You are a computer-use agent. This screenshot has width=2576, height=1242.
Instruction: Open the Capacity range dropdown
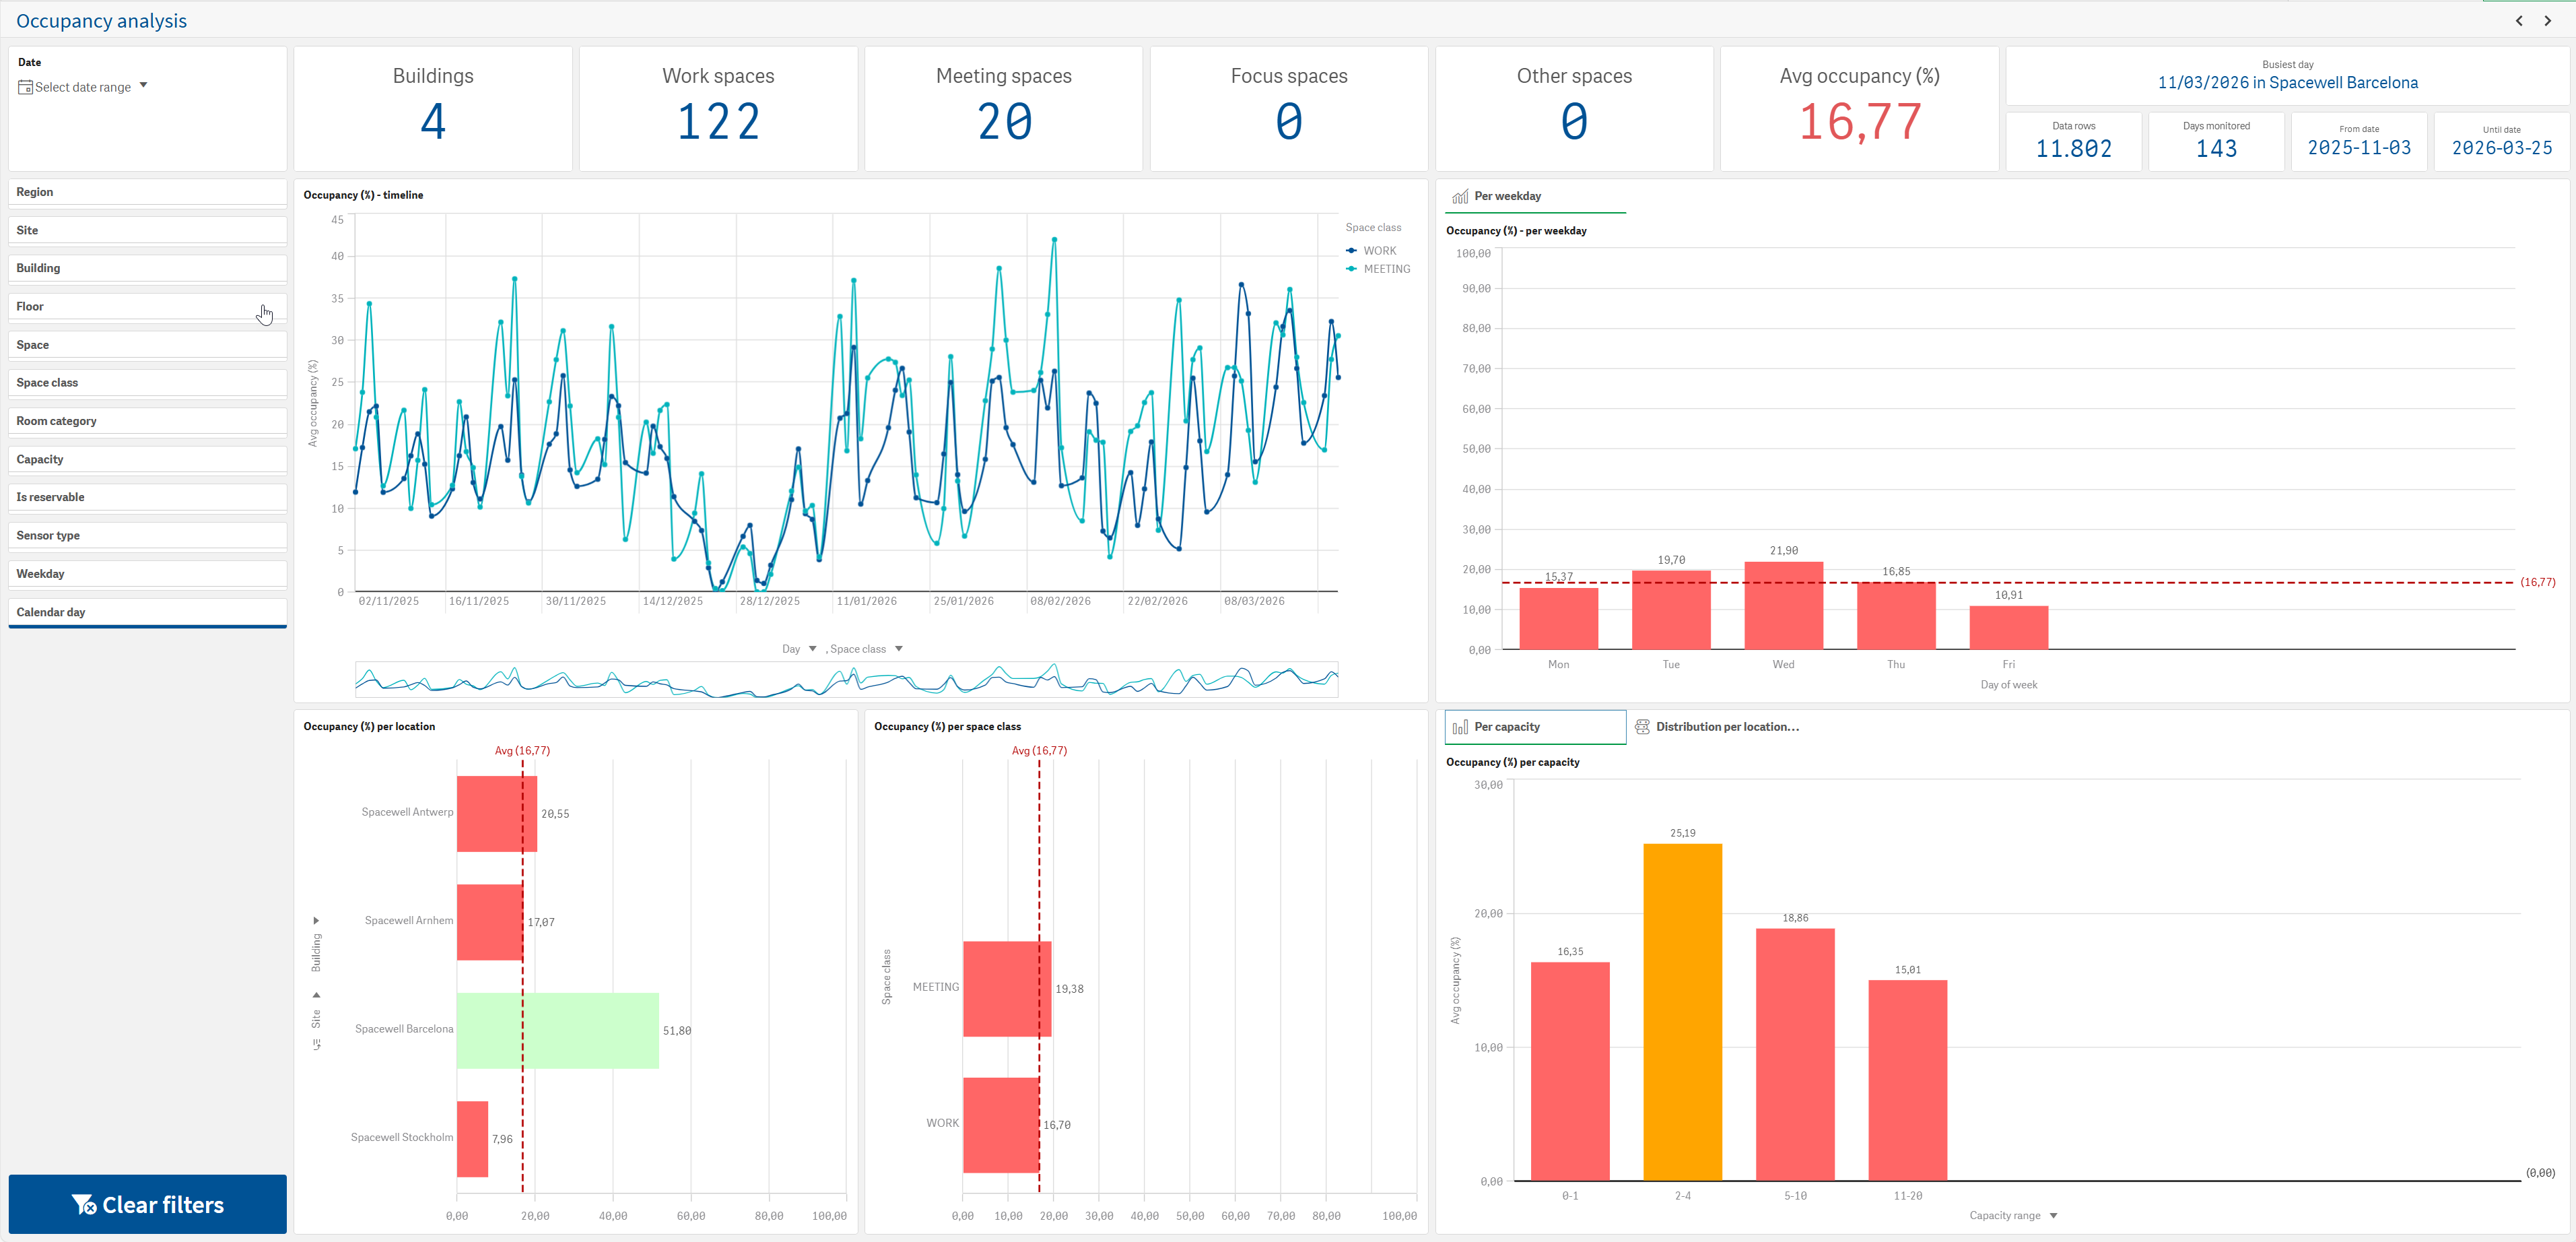(2013, 1215)
